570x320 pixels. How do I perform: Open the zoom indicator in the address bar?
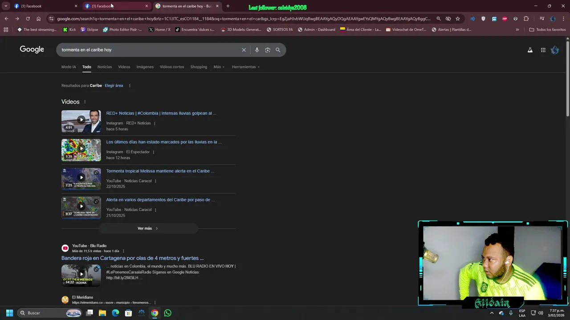pyautogui.click(x=439, y=19)
